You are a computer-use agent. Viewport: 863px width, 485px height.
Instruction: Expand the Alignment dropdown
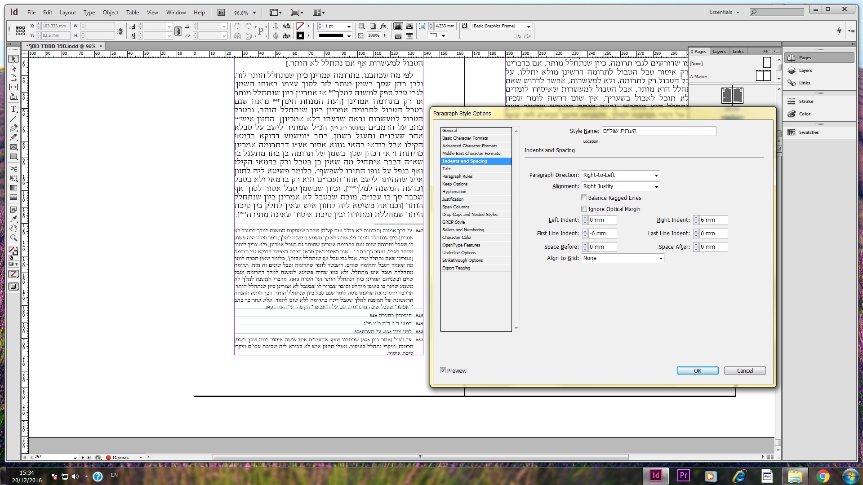click(x=620, y=186)
